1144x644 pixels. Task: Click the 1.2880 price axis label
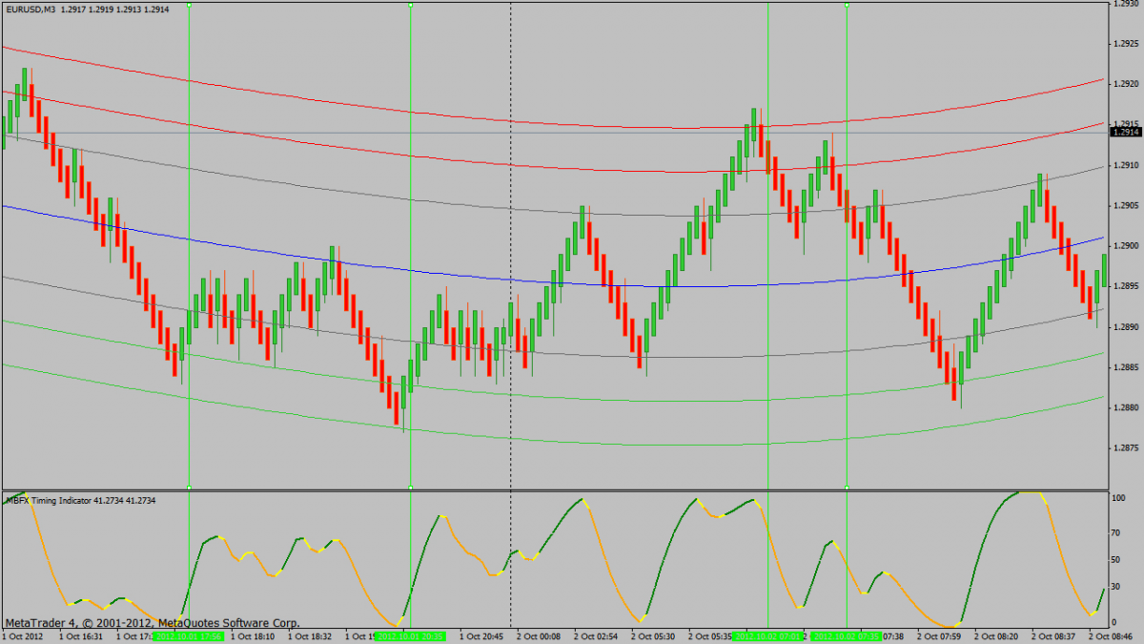pos(1126,407)
